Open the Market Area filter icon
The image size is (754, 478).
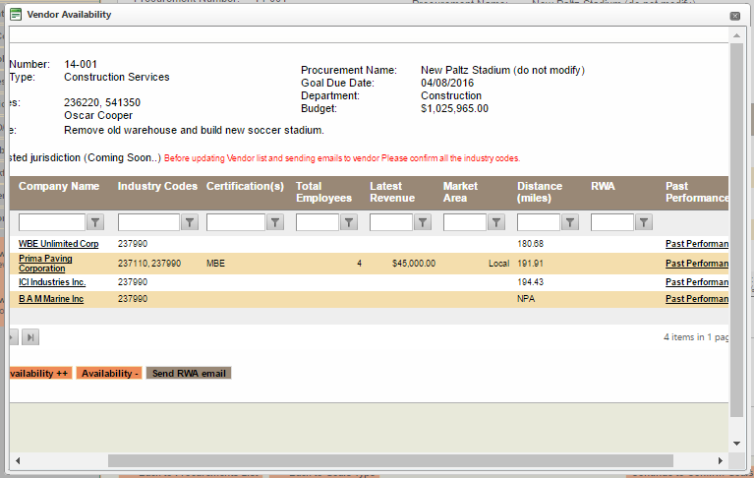(495, 223)
